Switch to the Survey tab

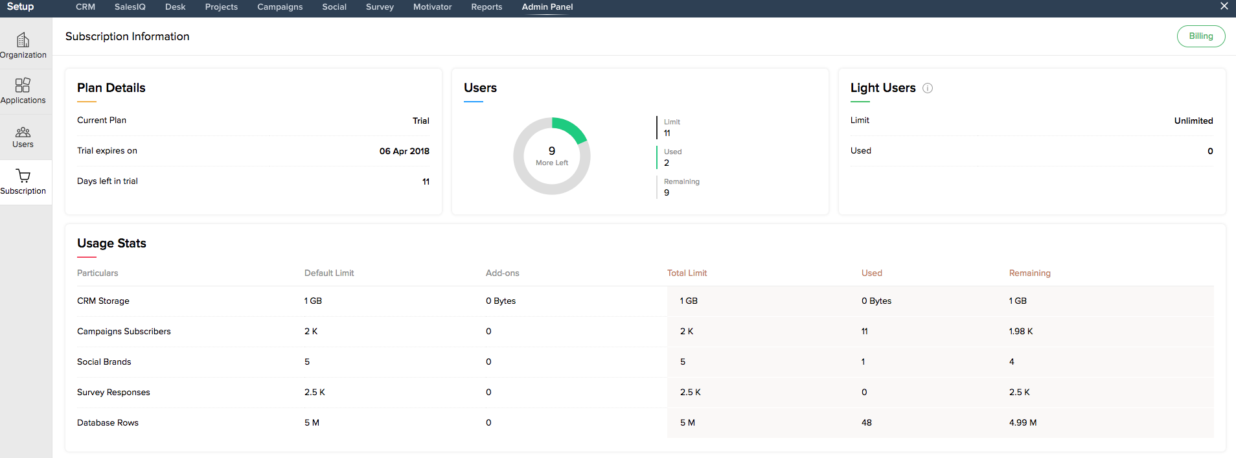point(380,7)
